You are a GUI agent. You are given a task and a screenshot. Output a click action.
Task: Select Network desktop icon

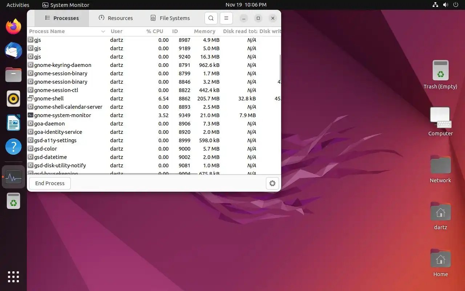tap(440, 168)
